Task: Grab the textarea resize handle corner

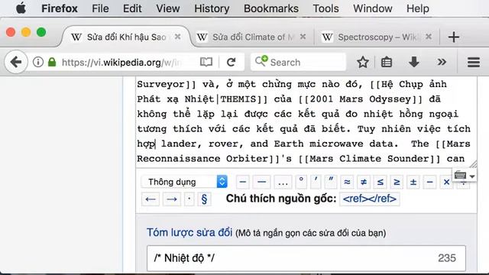Action: 474,163
